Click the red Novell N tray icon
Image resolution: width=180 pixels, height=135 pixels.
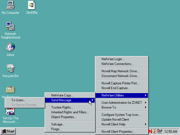[150, 131]
